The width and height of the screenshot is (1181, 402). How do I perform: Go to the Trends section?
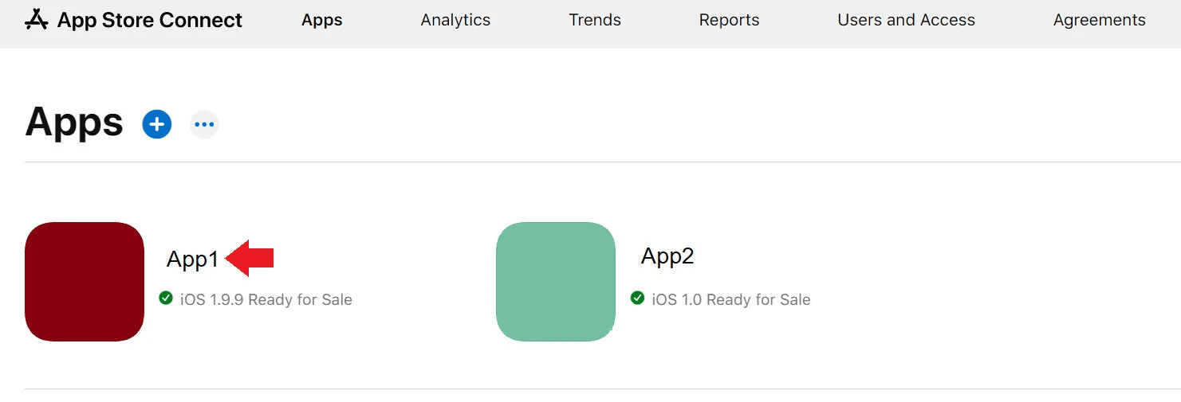[x=595, y=20]
